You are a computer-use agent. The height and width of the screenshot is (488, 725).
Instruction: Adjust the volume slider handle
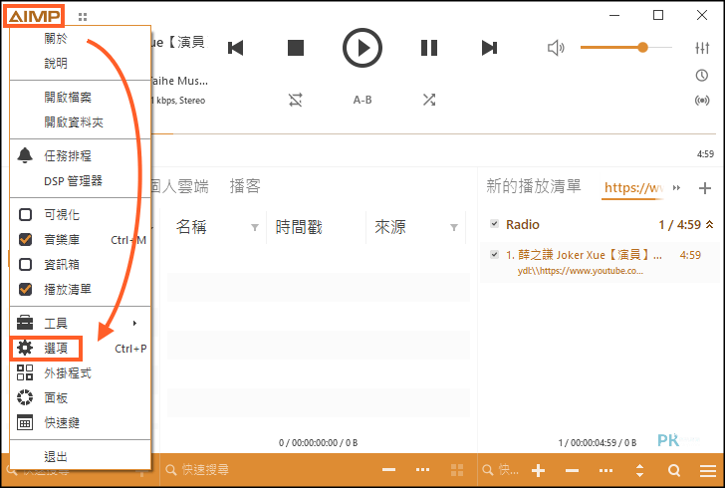[x=642, y=47]
